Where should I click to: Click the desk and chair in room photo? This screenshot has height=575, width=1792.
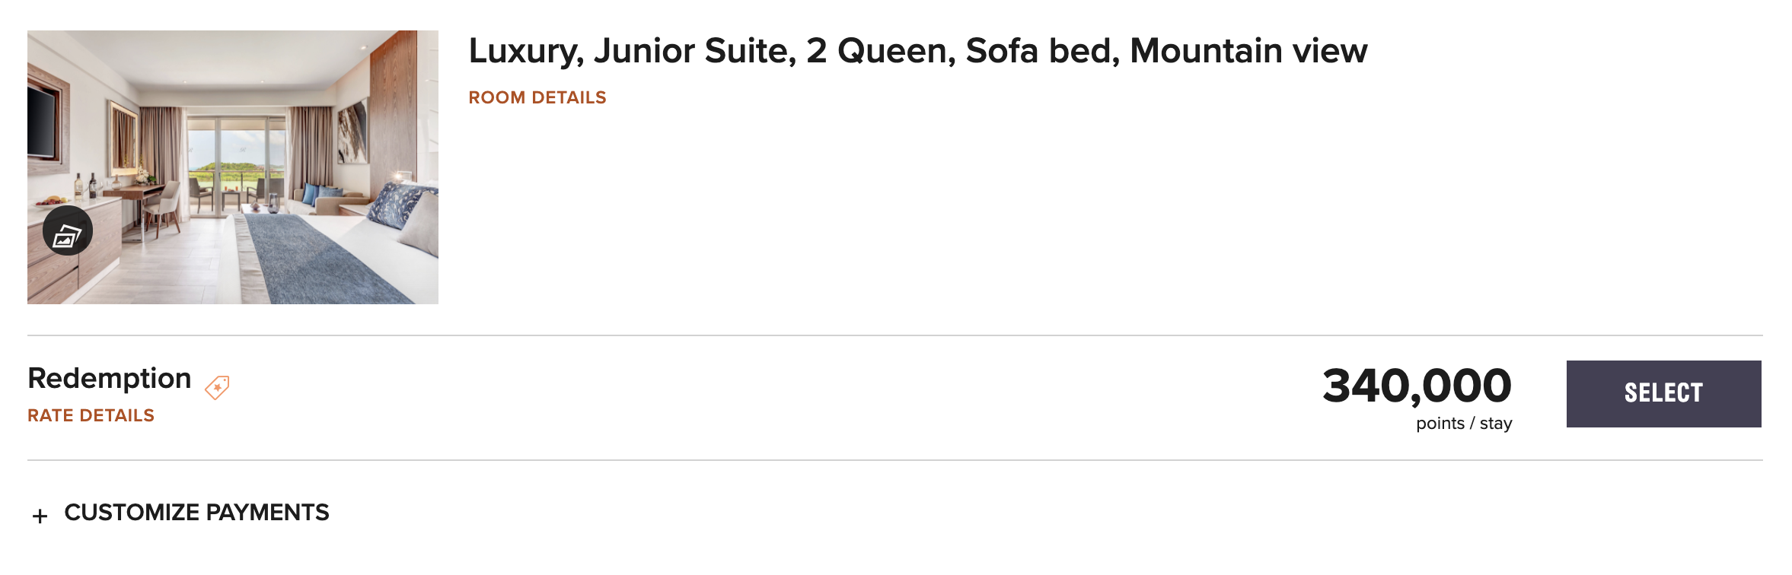click(x=152, y=202)
